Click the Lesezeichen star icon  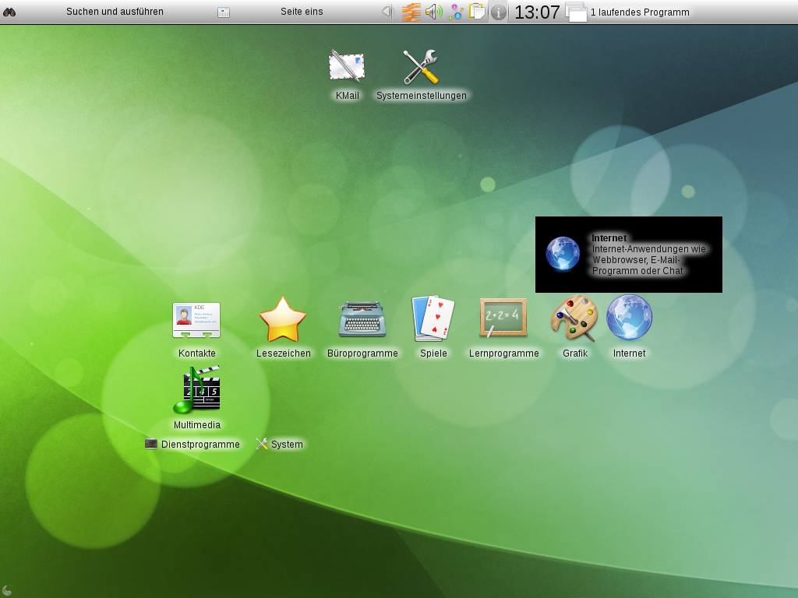(x=283, y=320)
